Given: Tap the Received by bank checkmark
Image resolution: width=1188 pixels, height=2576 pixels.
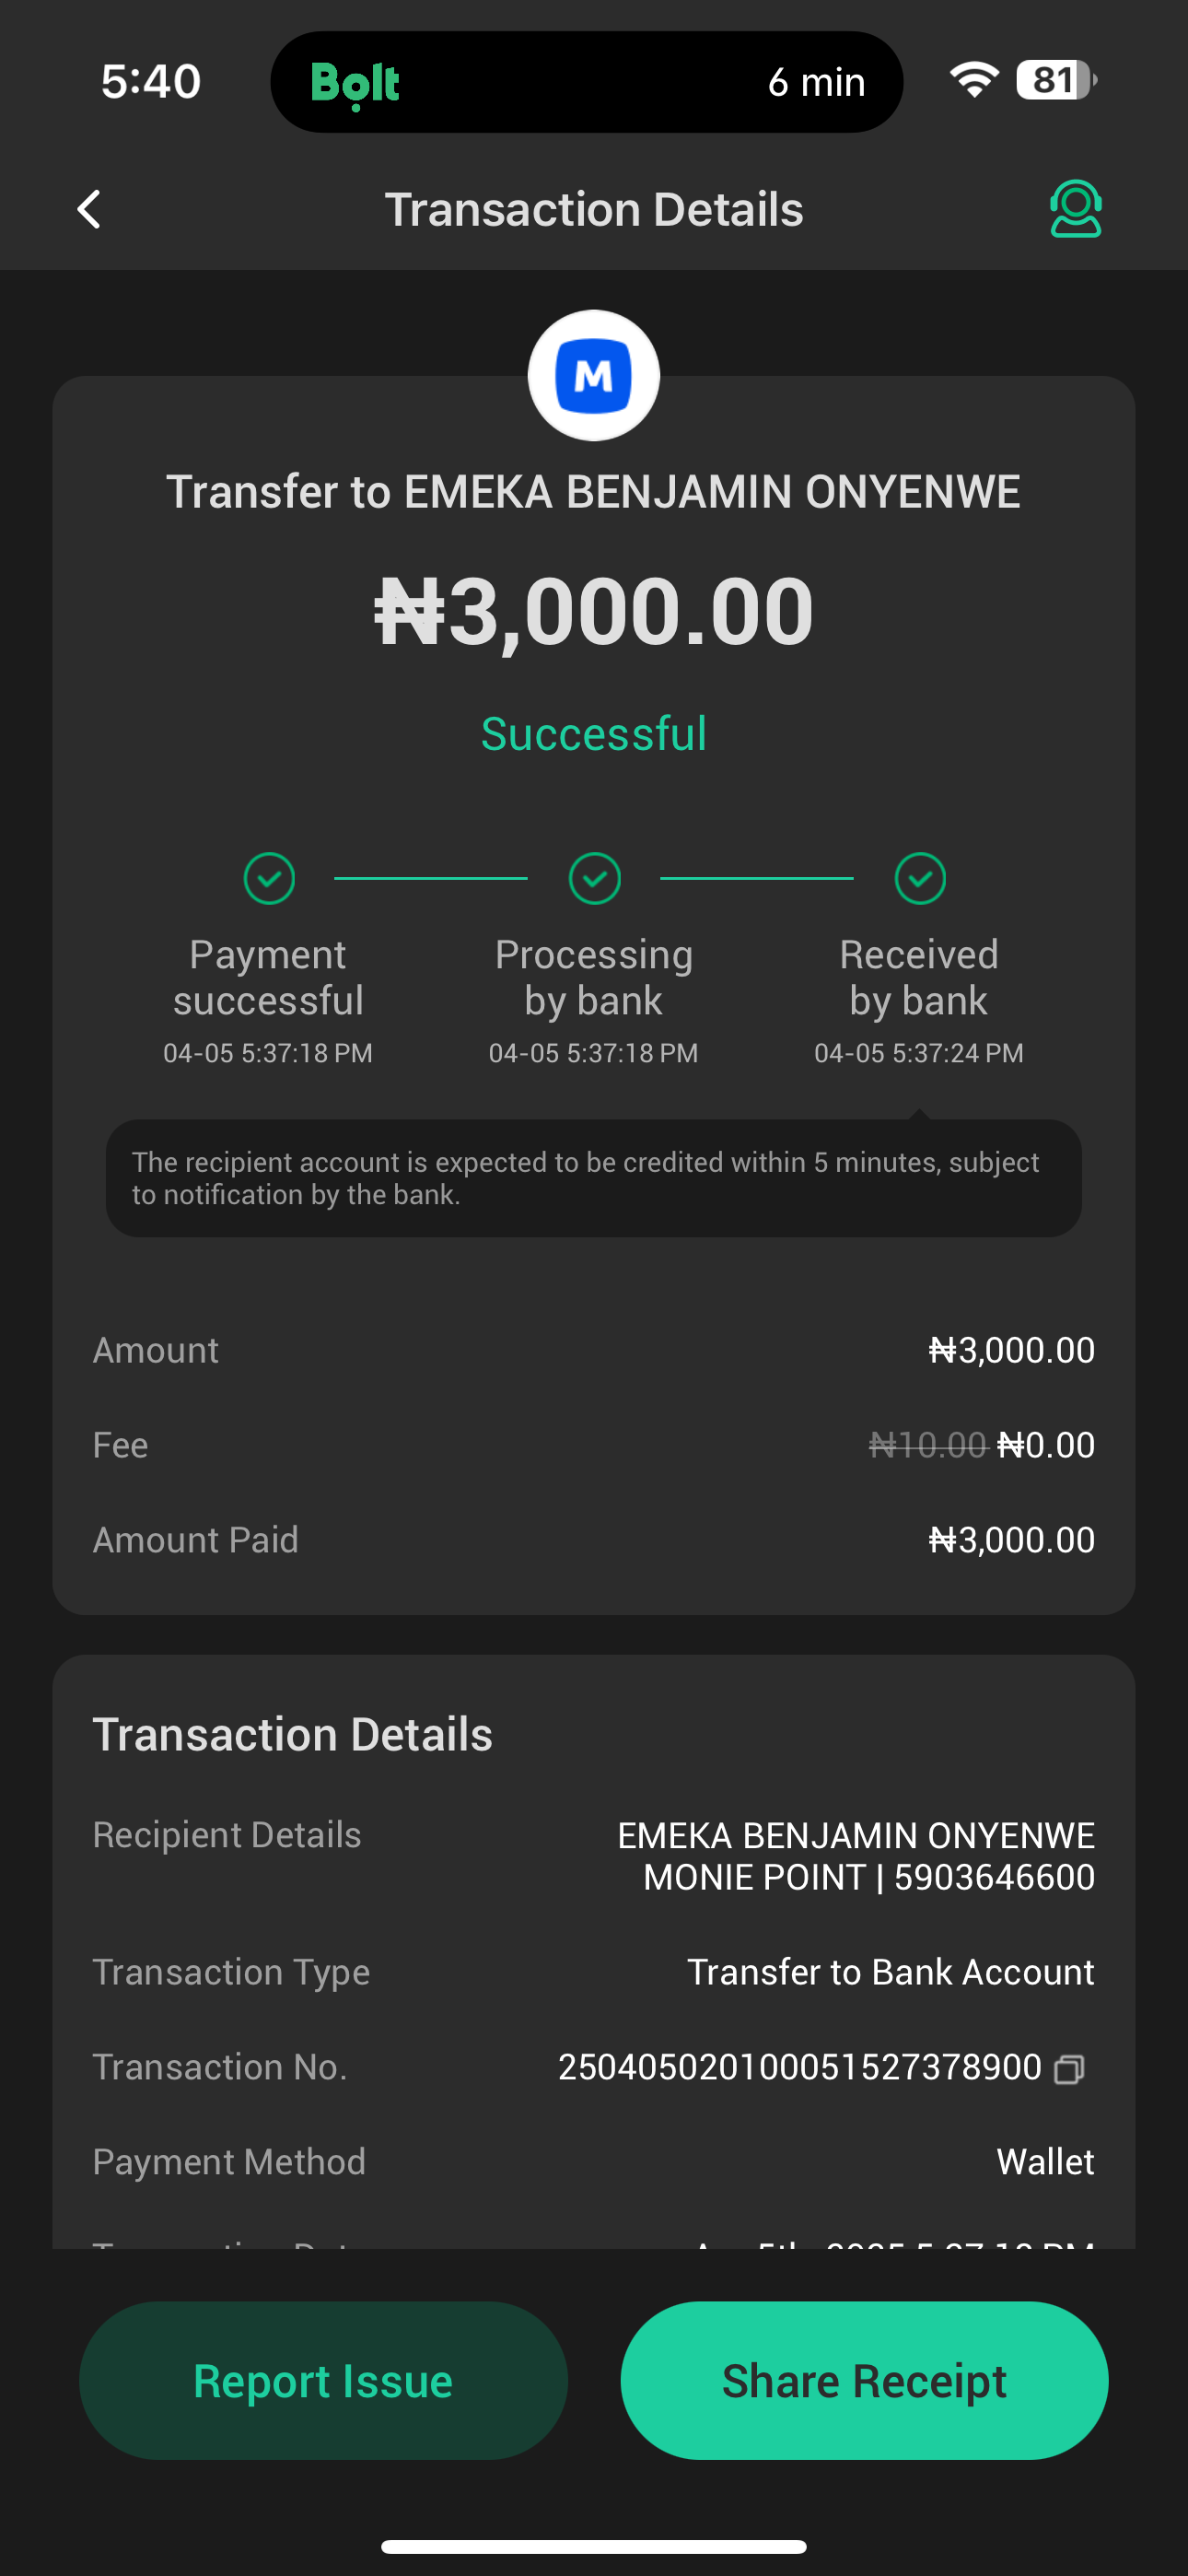Looking at the screenshot, I should tap(919, 878).
